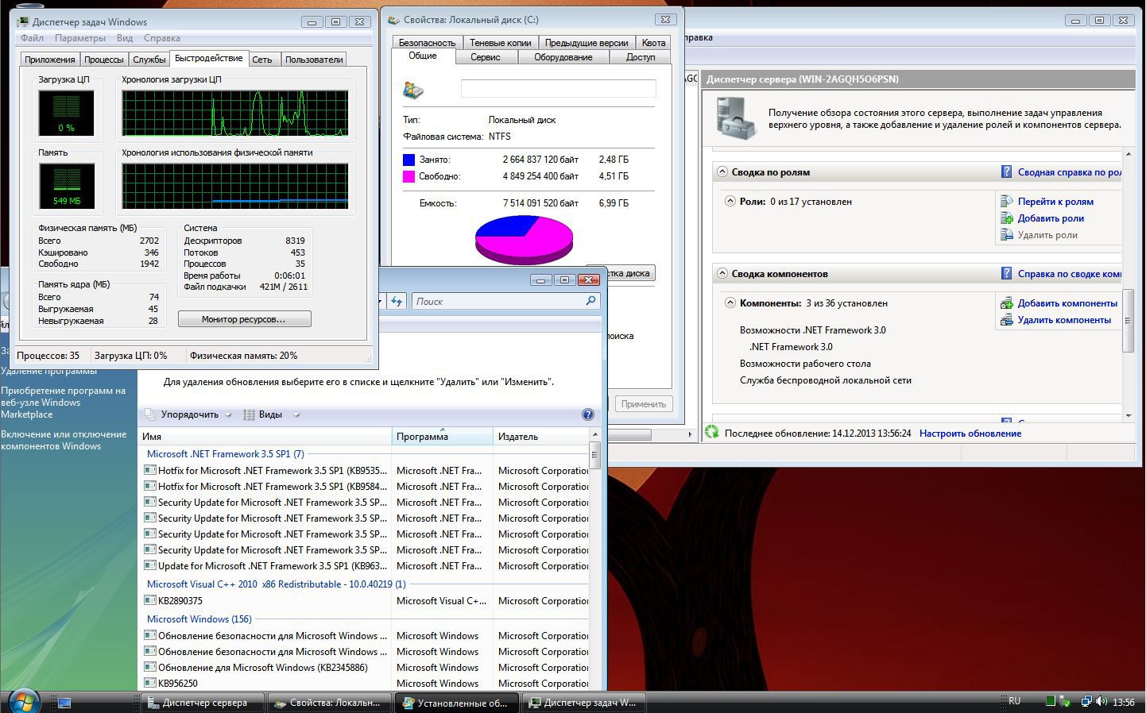The image size is (1146, 713).
Task: Collapse the Роли subsection chevron
Action: pyautogui.click(x=730, y=202)
